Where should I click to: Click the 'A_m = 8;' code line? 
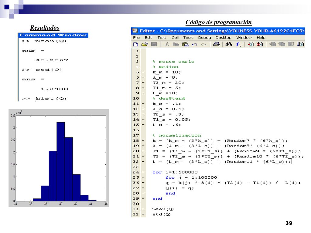(165, 77)
